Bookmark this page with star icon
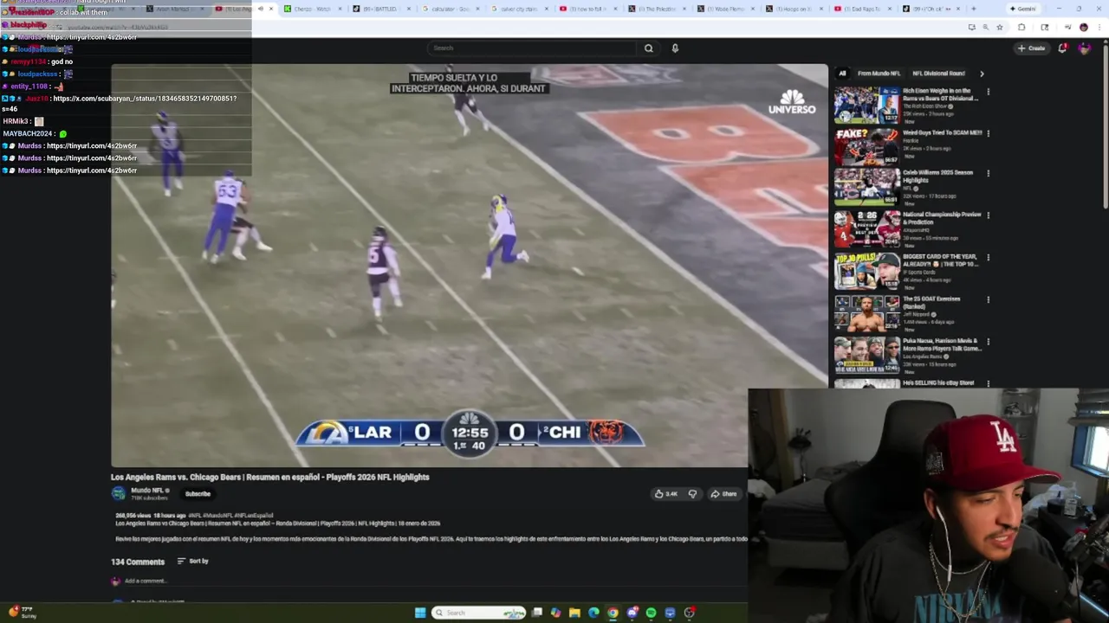Image resolution: width=1109 pixels, height=623 pixels. 999,28
